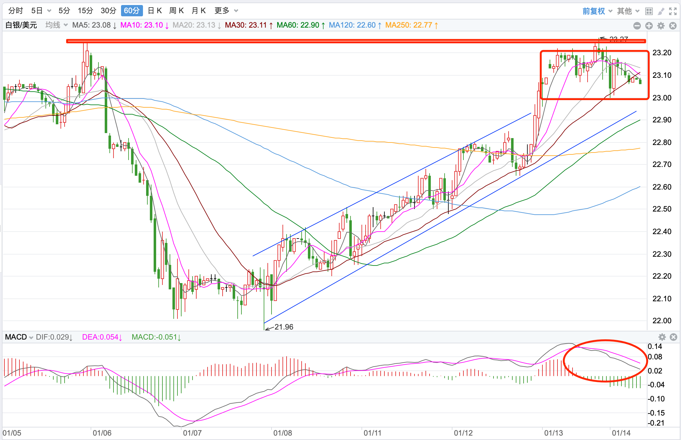Click the minus icon on the MA indicator row
Image resolution: width=681 pixels, height=440 pixels.
pyautogui.click(x=637, y=26)
